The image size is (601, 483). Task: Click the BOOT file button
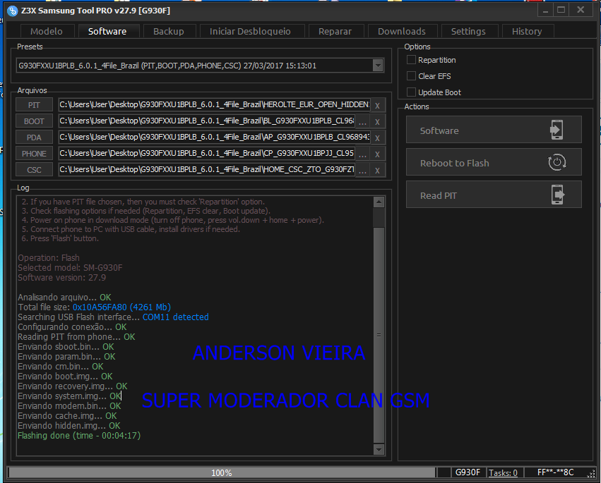click(34, 121)
